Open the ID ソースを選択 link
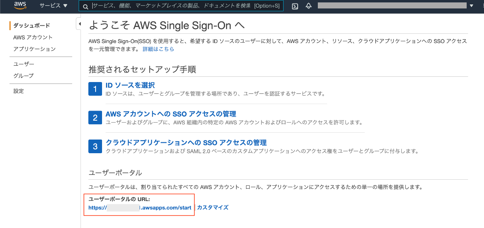This screenshot has width=484, height=228. coord(130,85)
